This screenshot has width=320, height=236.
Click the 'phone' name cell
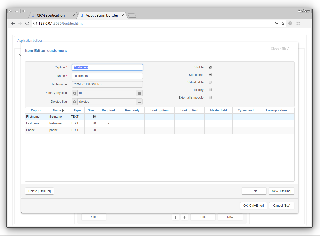pyautogui.click(x=59, y=130)
